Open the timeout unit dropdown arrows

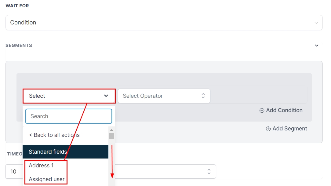tap(209, 171)
